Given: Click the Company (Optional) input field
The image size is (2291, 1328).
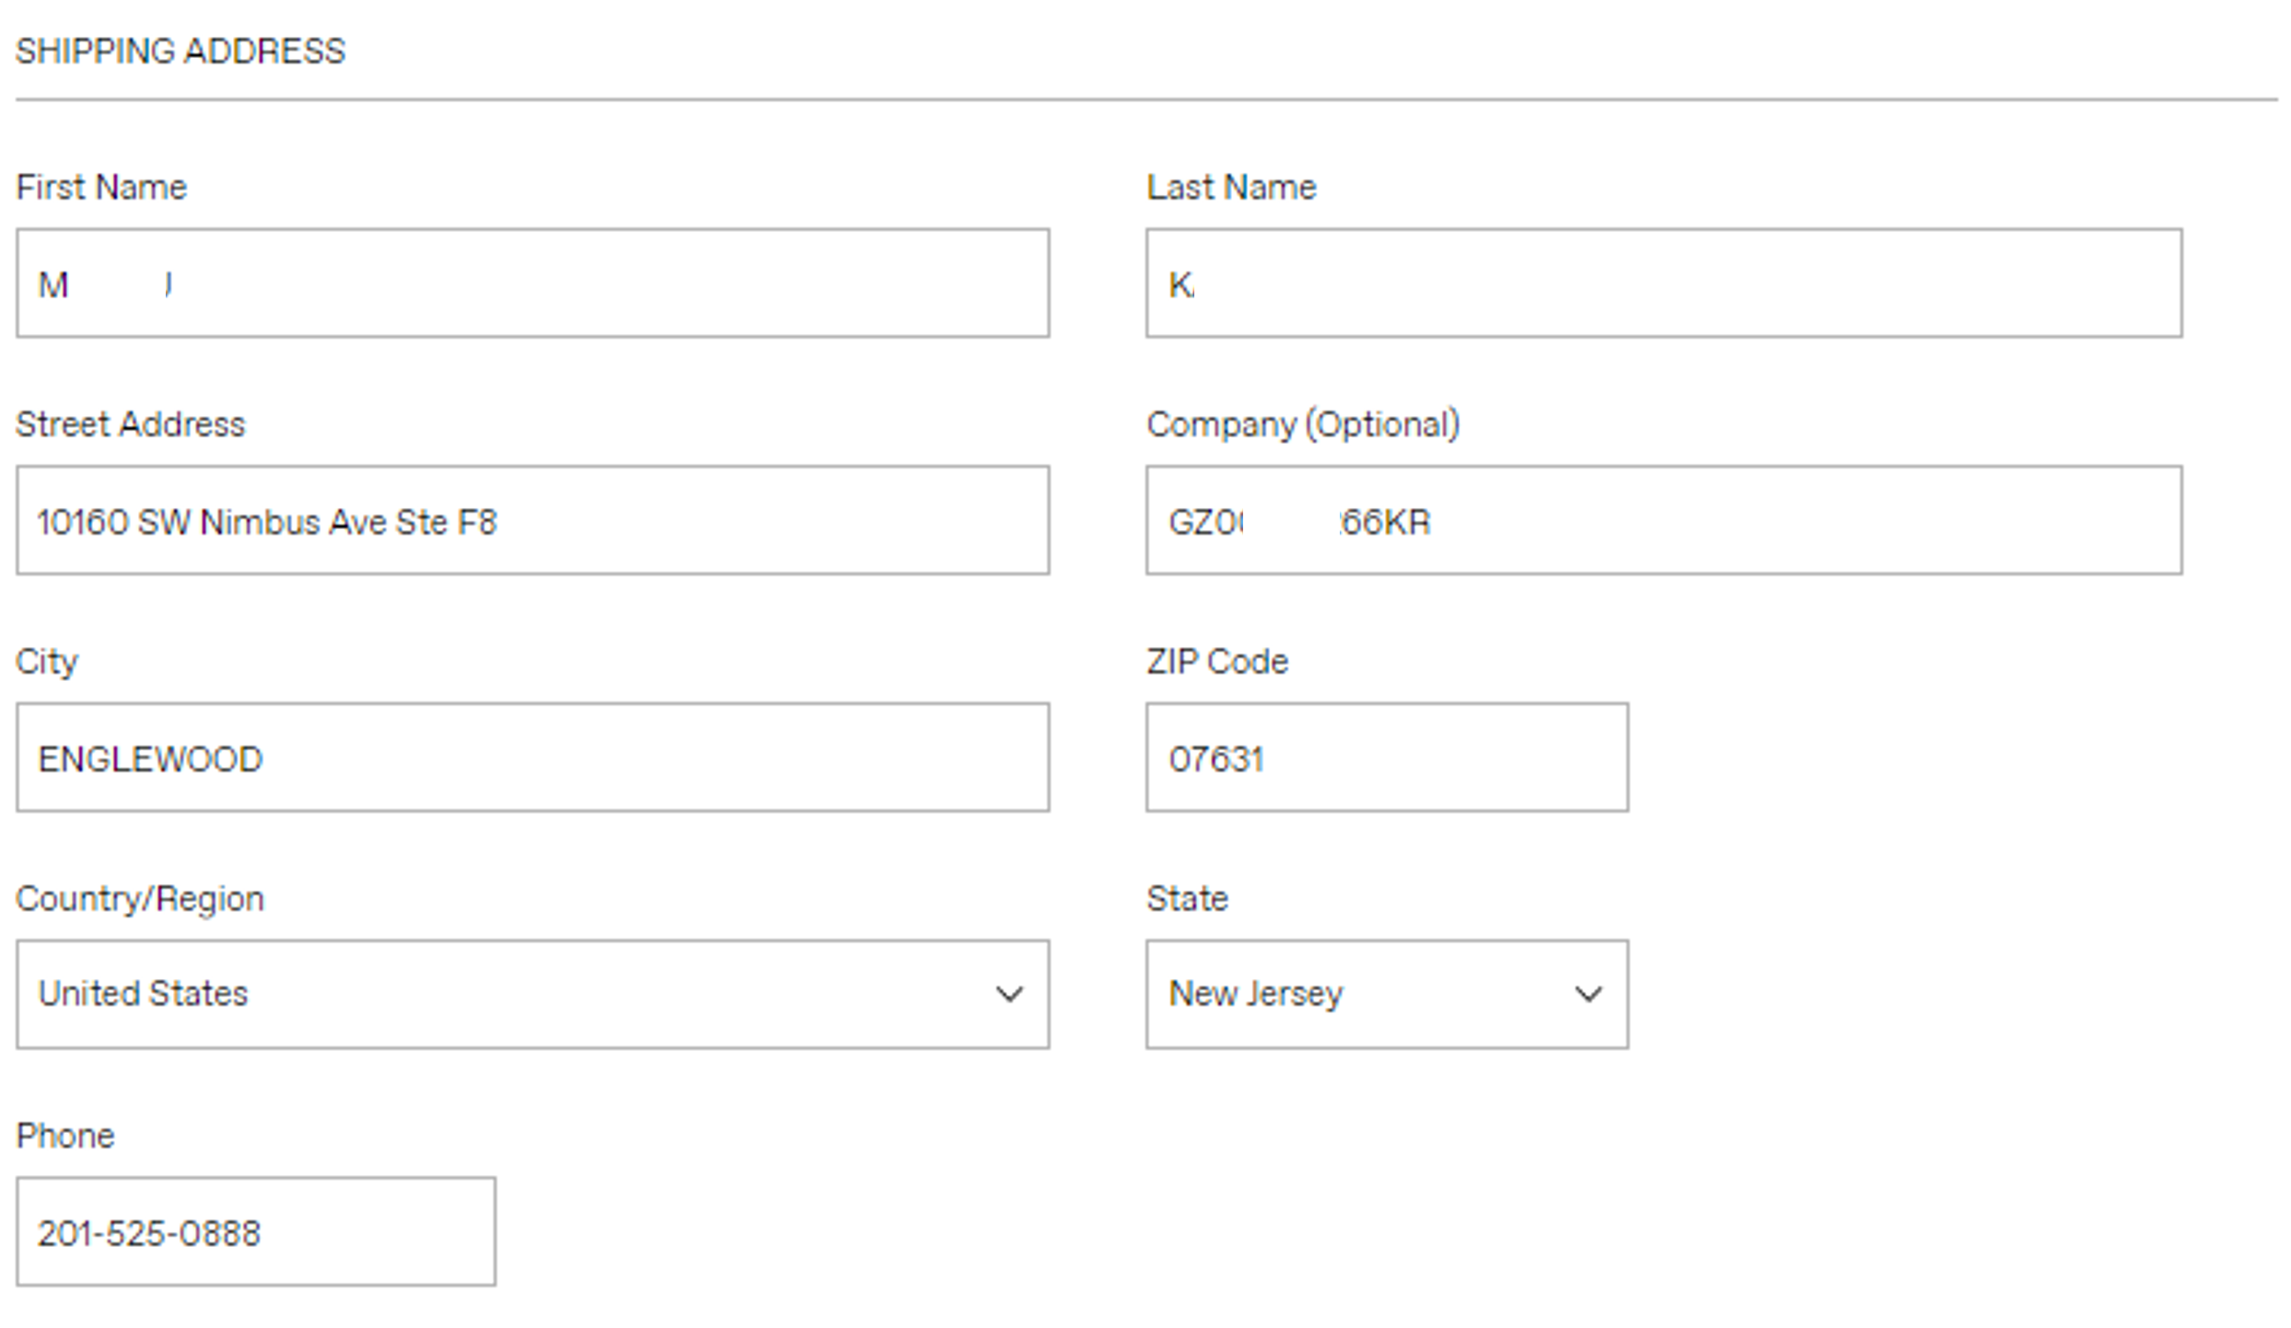Looking at the screenshot, I should tap(1663, 521).
